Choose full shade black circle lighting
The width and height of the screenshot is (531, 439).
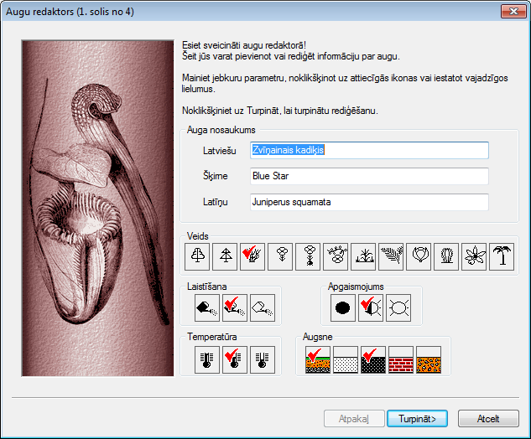(x=343, y=308)
